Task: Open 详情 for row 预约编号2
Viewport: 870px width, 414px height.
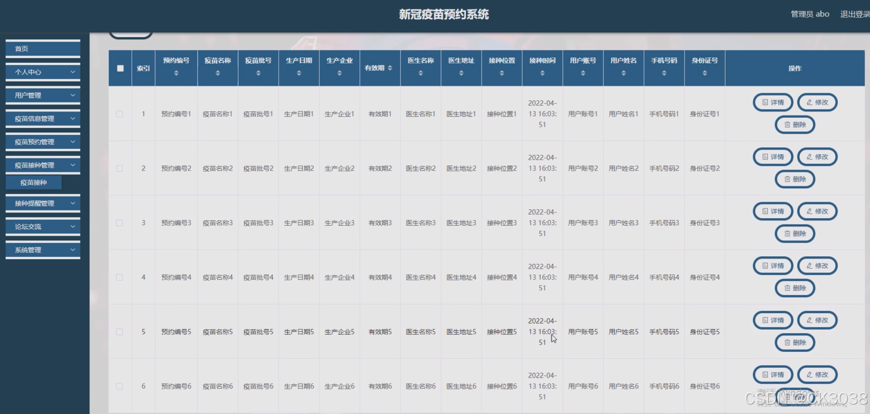Action: [x=773, y=157]
